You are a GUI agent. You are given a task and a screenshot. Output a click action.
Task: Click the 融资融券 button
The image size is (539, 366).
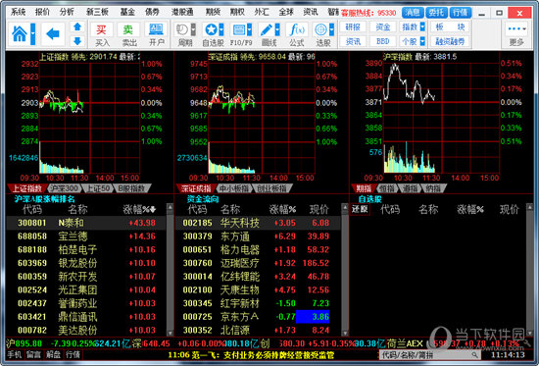tap(450, 41)
